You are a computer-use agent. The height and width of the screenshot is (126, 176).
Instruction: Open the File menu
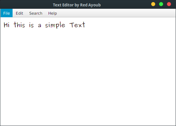pos(6,13)
